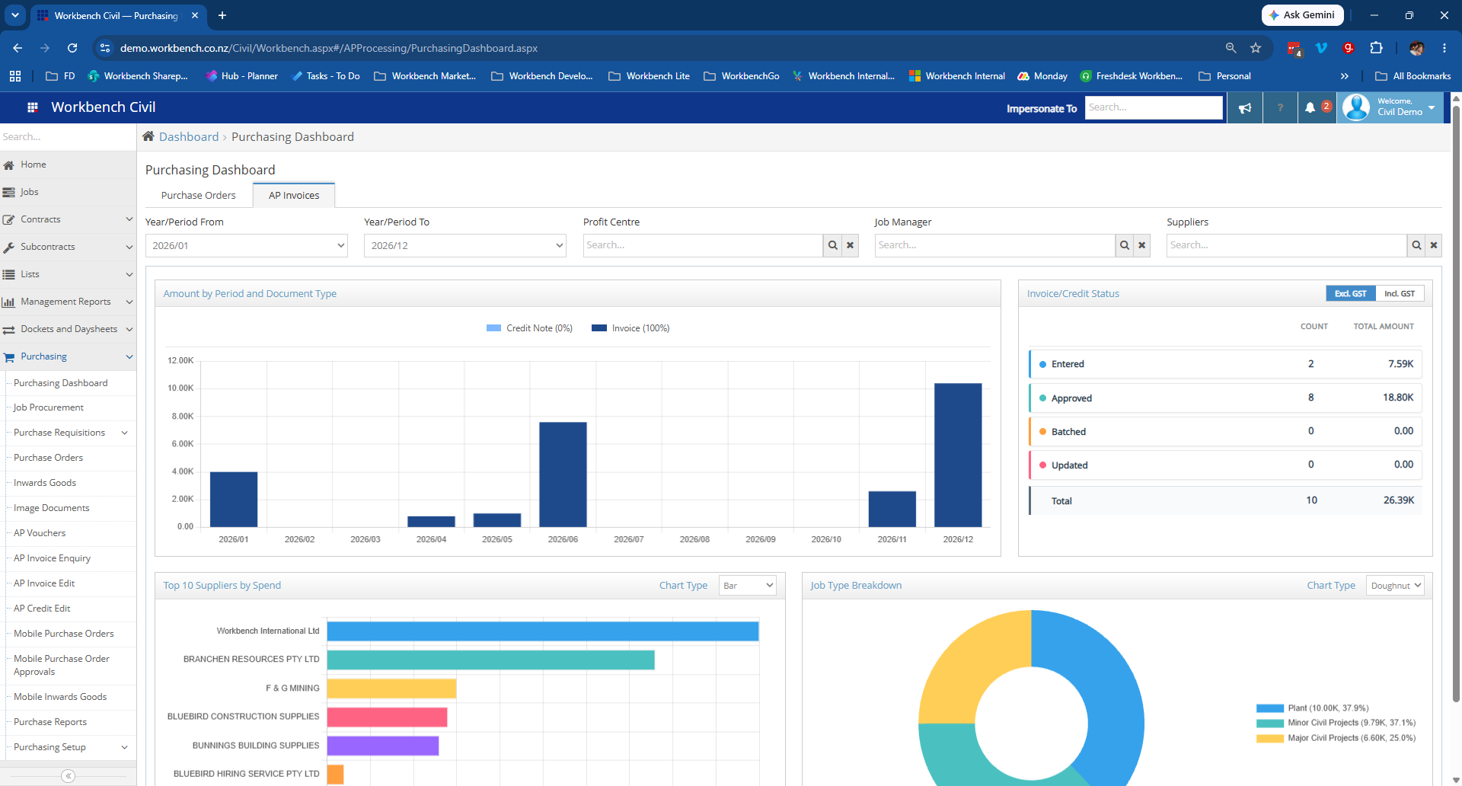Screen dimensions: 1462x786
Task: Toggle the Credit Note legend series
Action: 529,328
